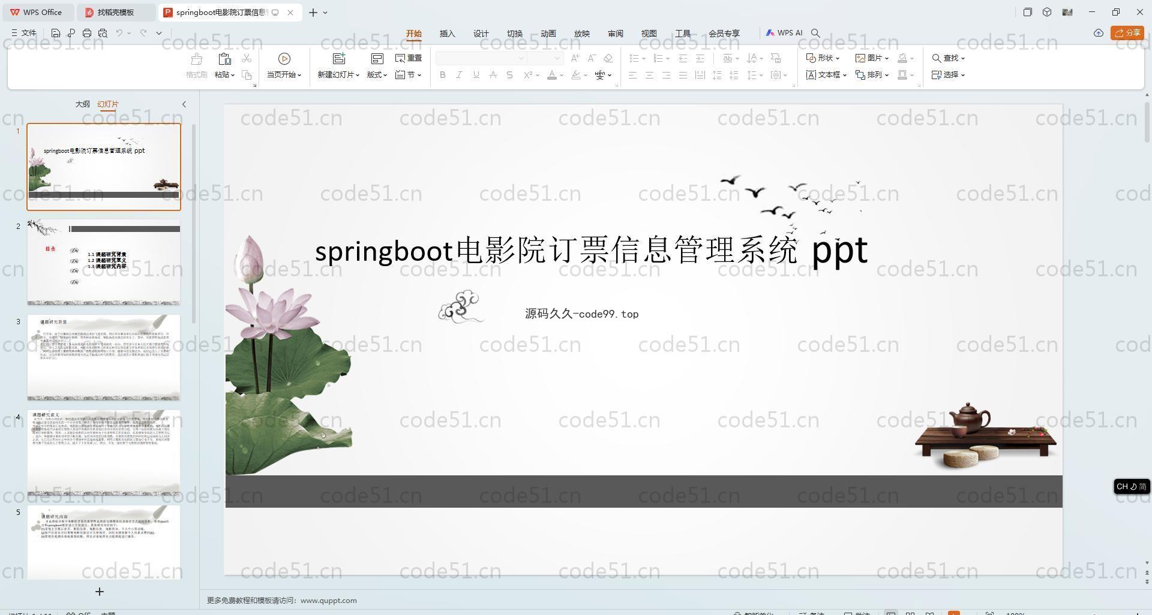
Task: Open the Select (选择) dropdown
Action: coord(948,75)
